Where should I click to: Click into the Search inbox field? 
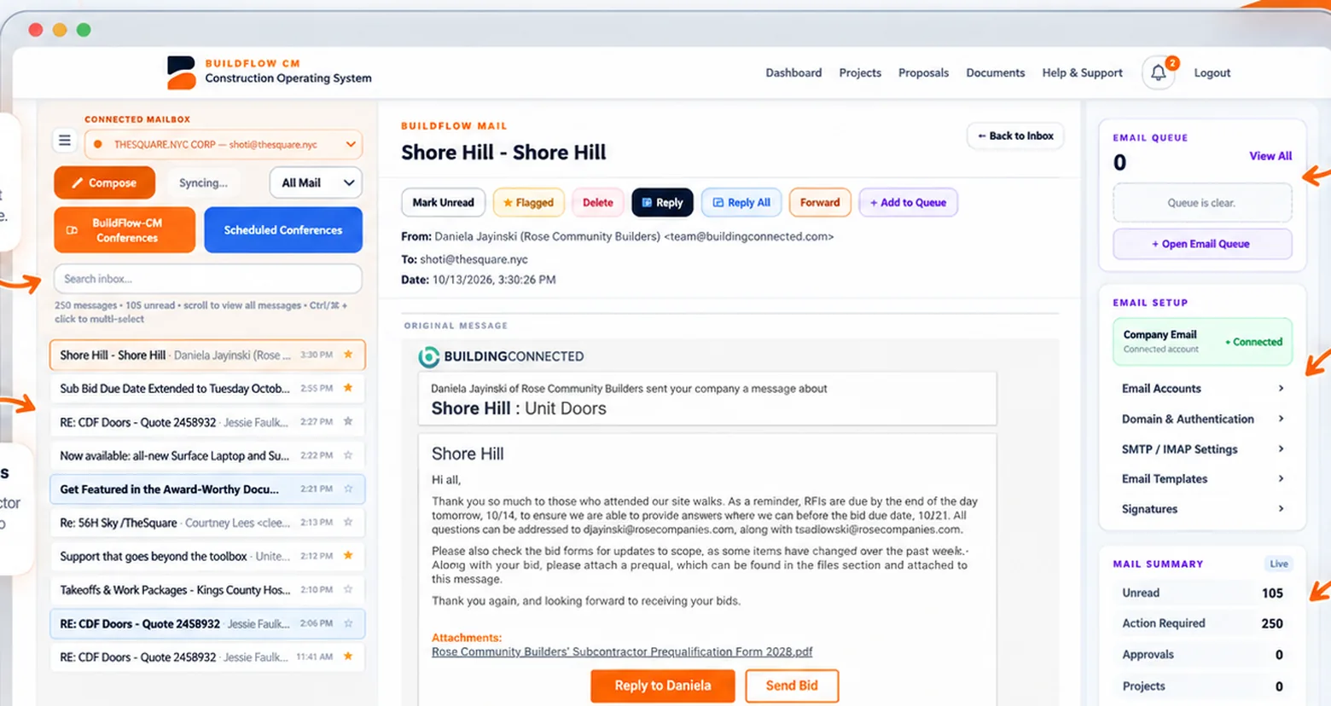click(207, 279)
